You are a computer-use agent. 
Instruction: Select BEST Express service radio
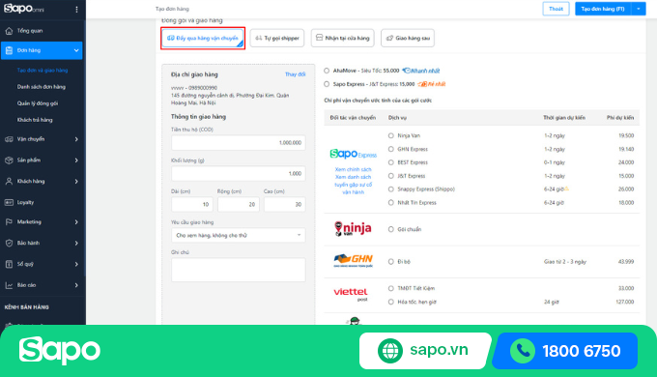(x=391, y=162)
